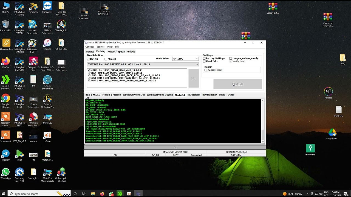Uncheck the JMPT jump table checkbox
351x197 pixels.
(89, 80)
